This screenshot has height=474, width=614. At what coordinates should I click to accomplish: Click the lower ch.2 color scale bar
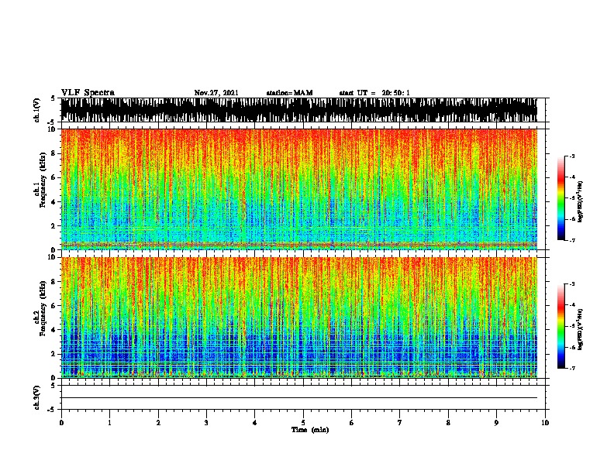point(561,326)
